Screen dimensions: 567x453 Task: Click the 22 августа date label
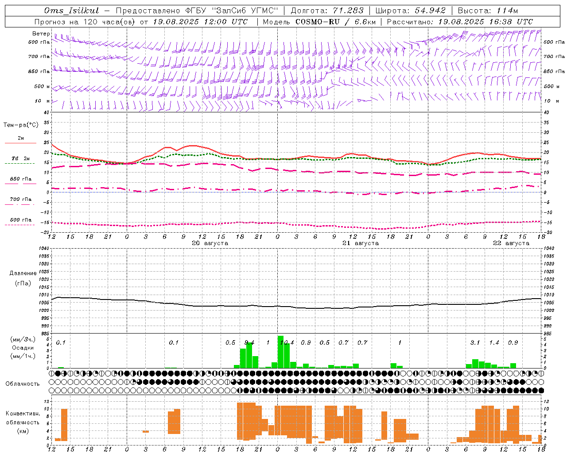(x=511, y=243)
